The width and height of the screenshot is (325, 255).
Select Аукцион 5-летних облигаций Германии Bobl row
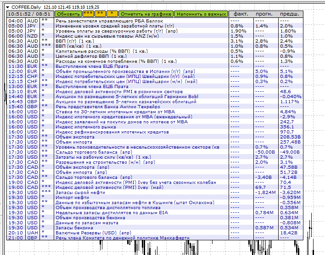pyautogui.click(x=155, y=96)
